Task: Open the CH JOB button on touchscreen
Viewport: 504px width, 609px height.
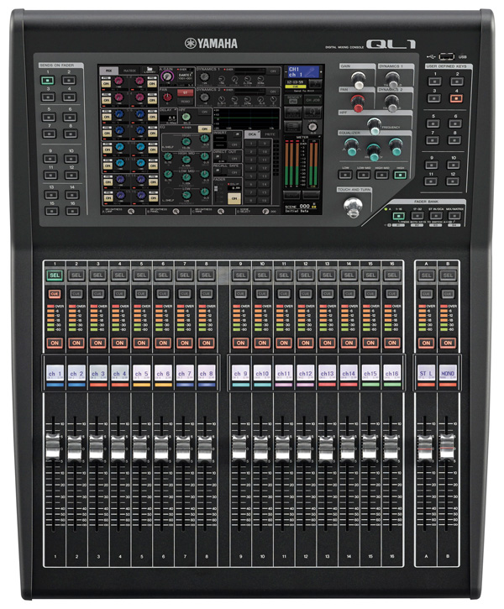Action: tap(313, 100)
